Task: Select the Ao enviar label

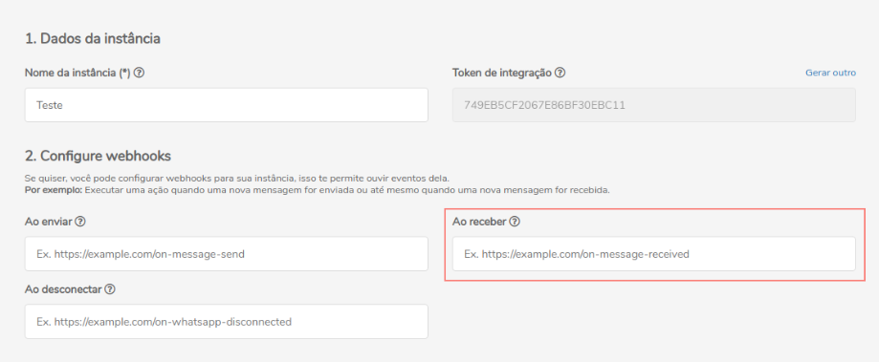Action: coord(49,222)
